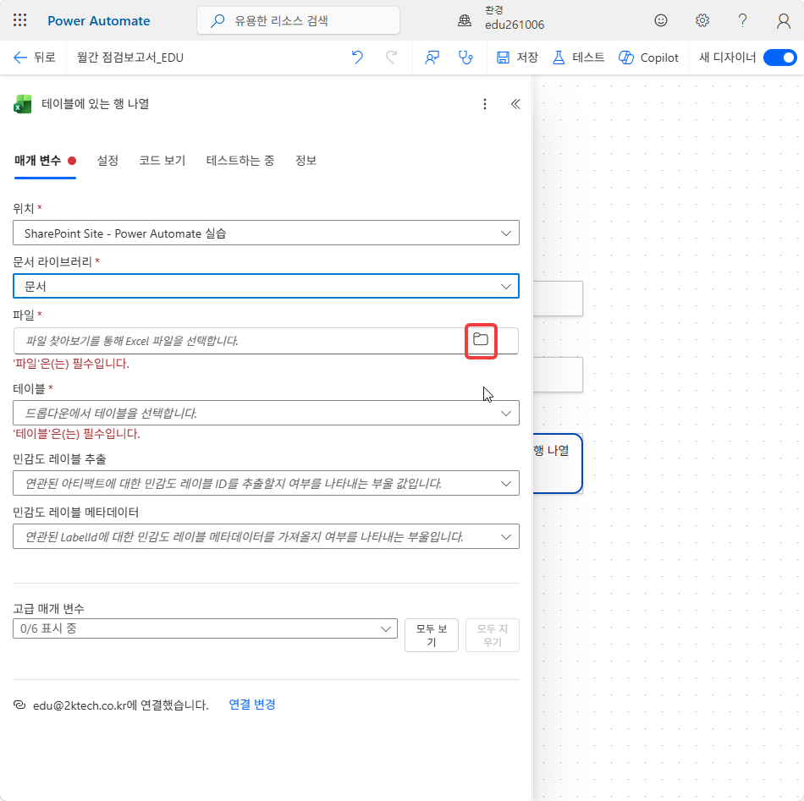
Task: Click the Excel action icon in panel header
Action: 22,104
